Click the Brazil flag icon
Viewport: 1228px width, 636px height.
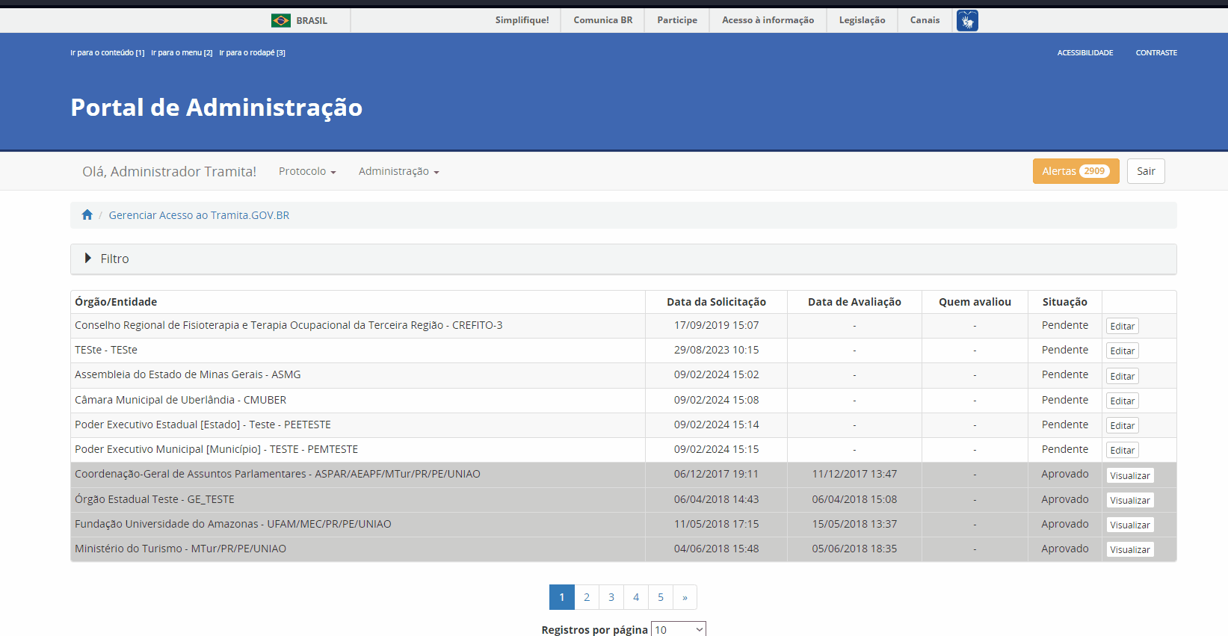tap(281, 20)
